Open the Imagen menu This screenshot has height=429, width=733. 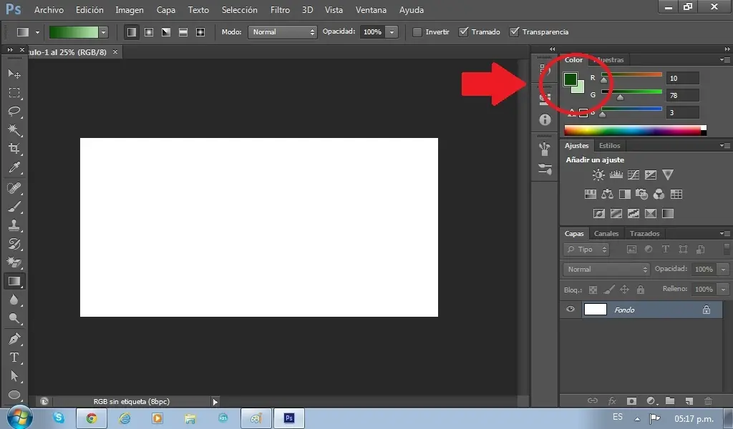point(130,10)
